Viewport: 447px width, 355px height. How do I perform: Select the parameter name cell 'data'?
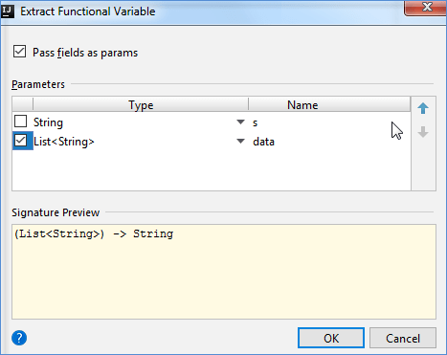(x=329, y=142)
